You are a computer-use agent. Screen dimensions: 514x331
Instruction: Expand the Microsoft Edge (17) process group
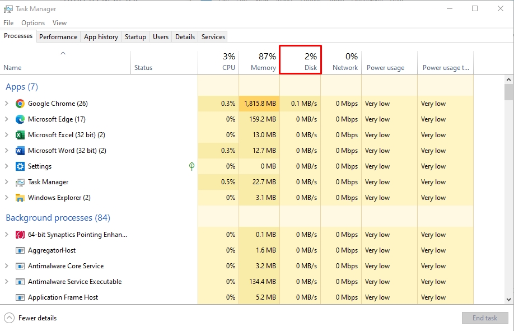(7, 119)
